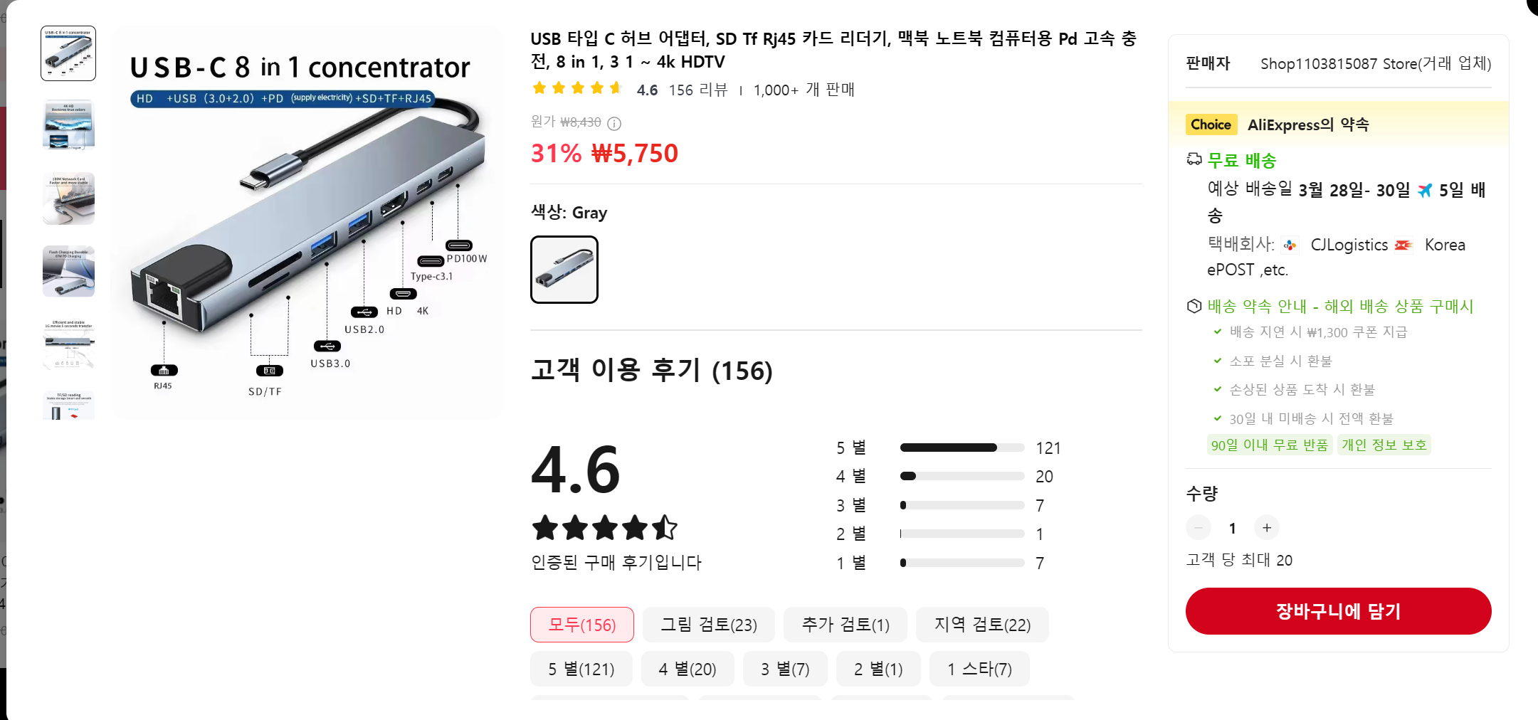1538x720 pixels.
Task: Show additional reviews 추가 검토(1)
Action: tap(845, 625)
